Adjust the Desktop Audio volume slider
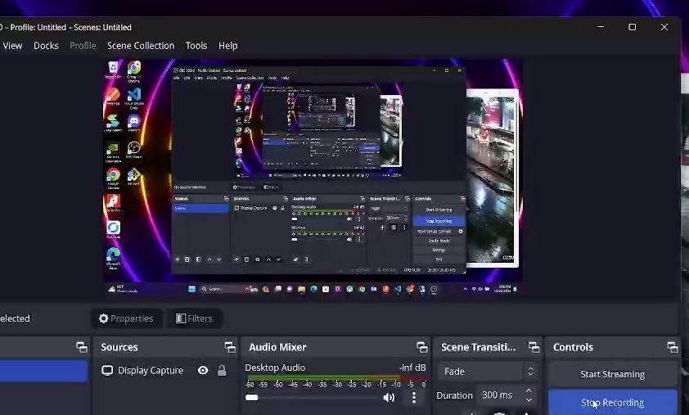Image resolution: width=689 pixels, height=415 pixels. tap(314, 398)
